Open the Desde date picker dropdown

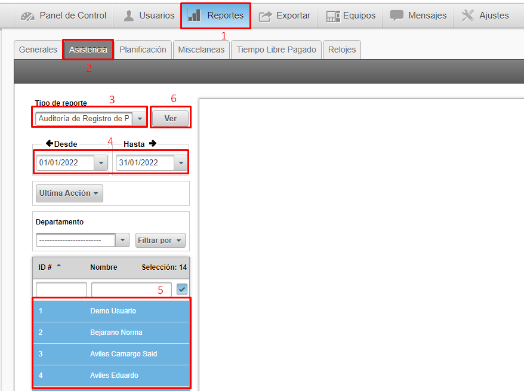[101, 162]
